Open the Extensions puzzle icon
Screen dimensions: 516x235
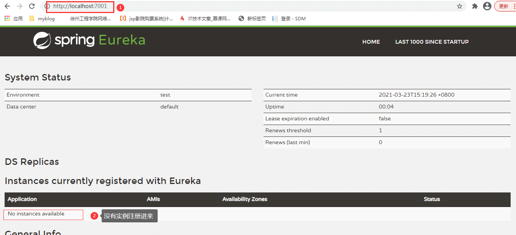(475, 6)
